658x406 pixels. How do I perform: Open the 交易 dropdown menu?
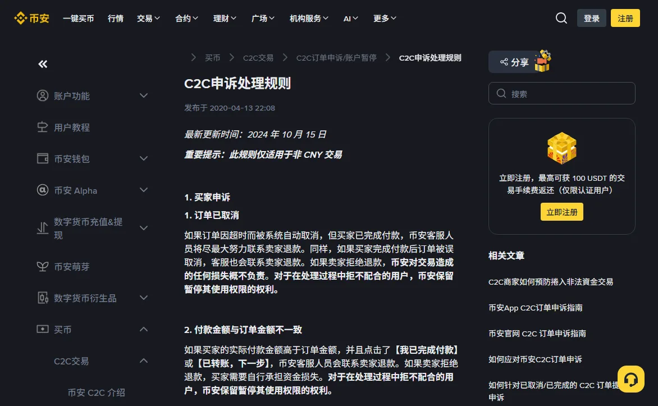[x=148, y=19]
